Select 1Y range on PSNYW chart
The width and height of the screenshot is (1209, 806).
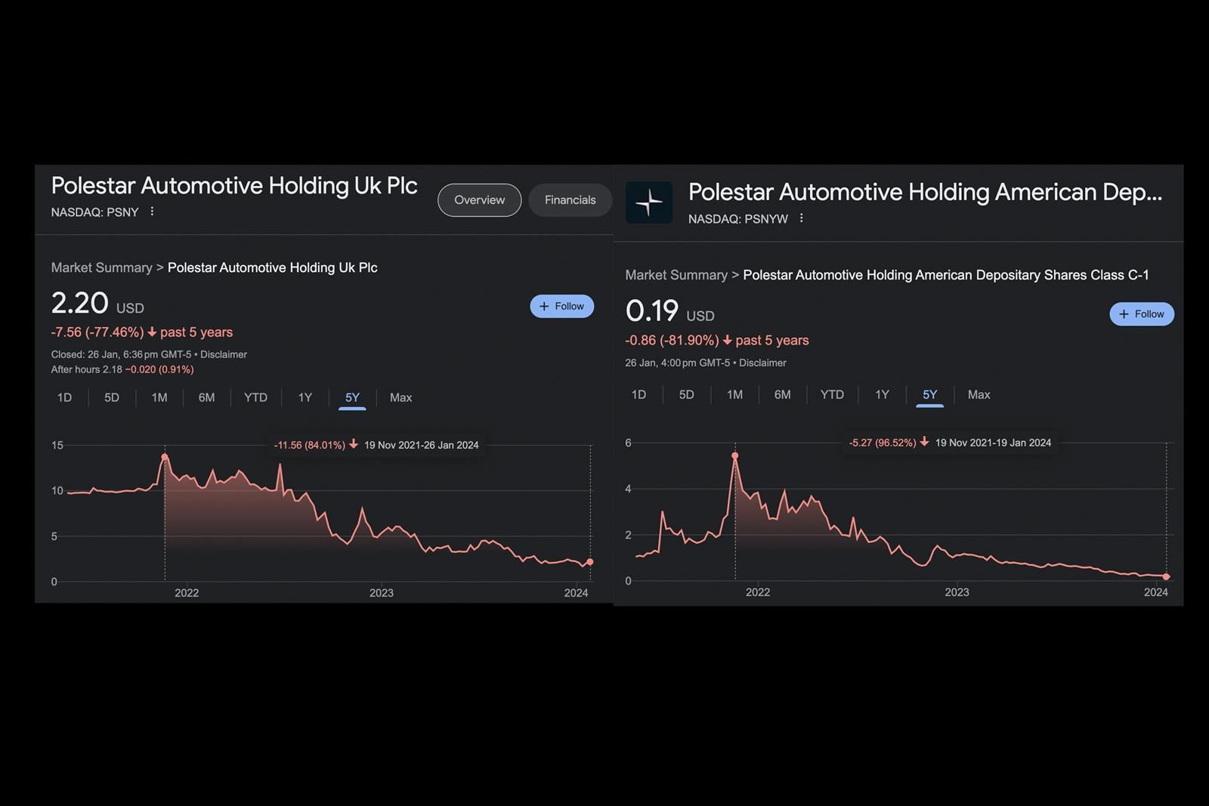pyautogui.click(x=882, y=394)
